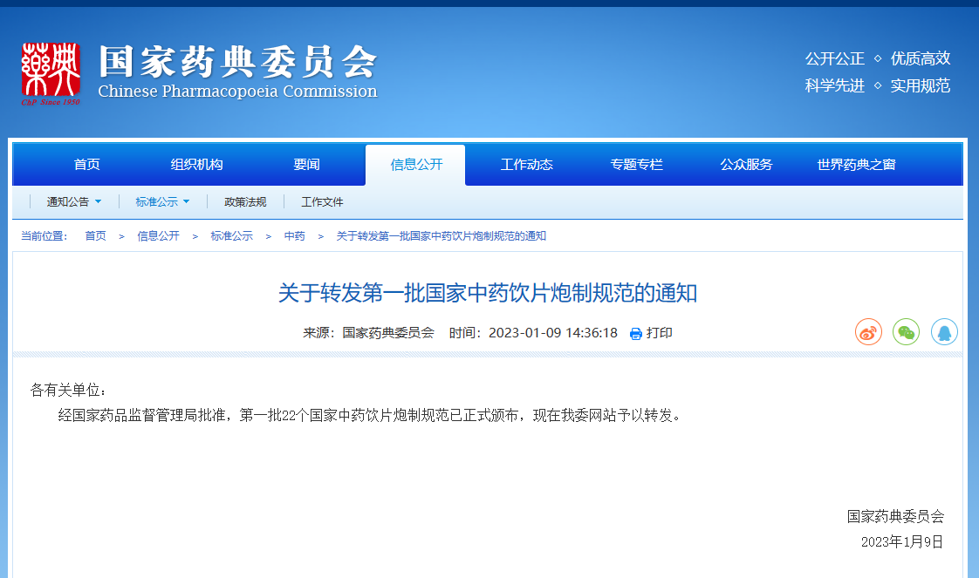Screen dimensions: 979x578
Task: Open the 工作动态 navigation tab
Action: coord(526,165)
